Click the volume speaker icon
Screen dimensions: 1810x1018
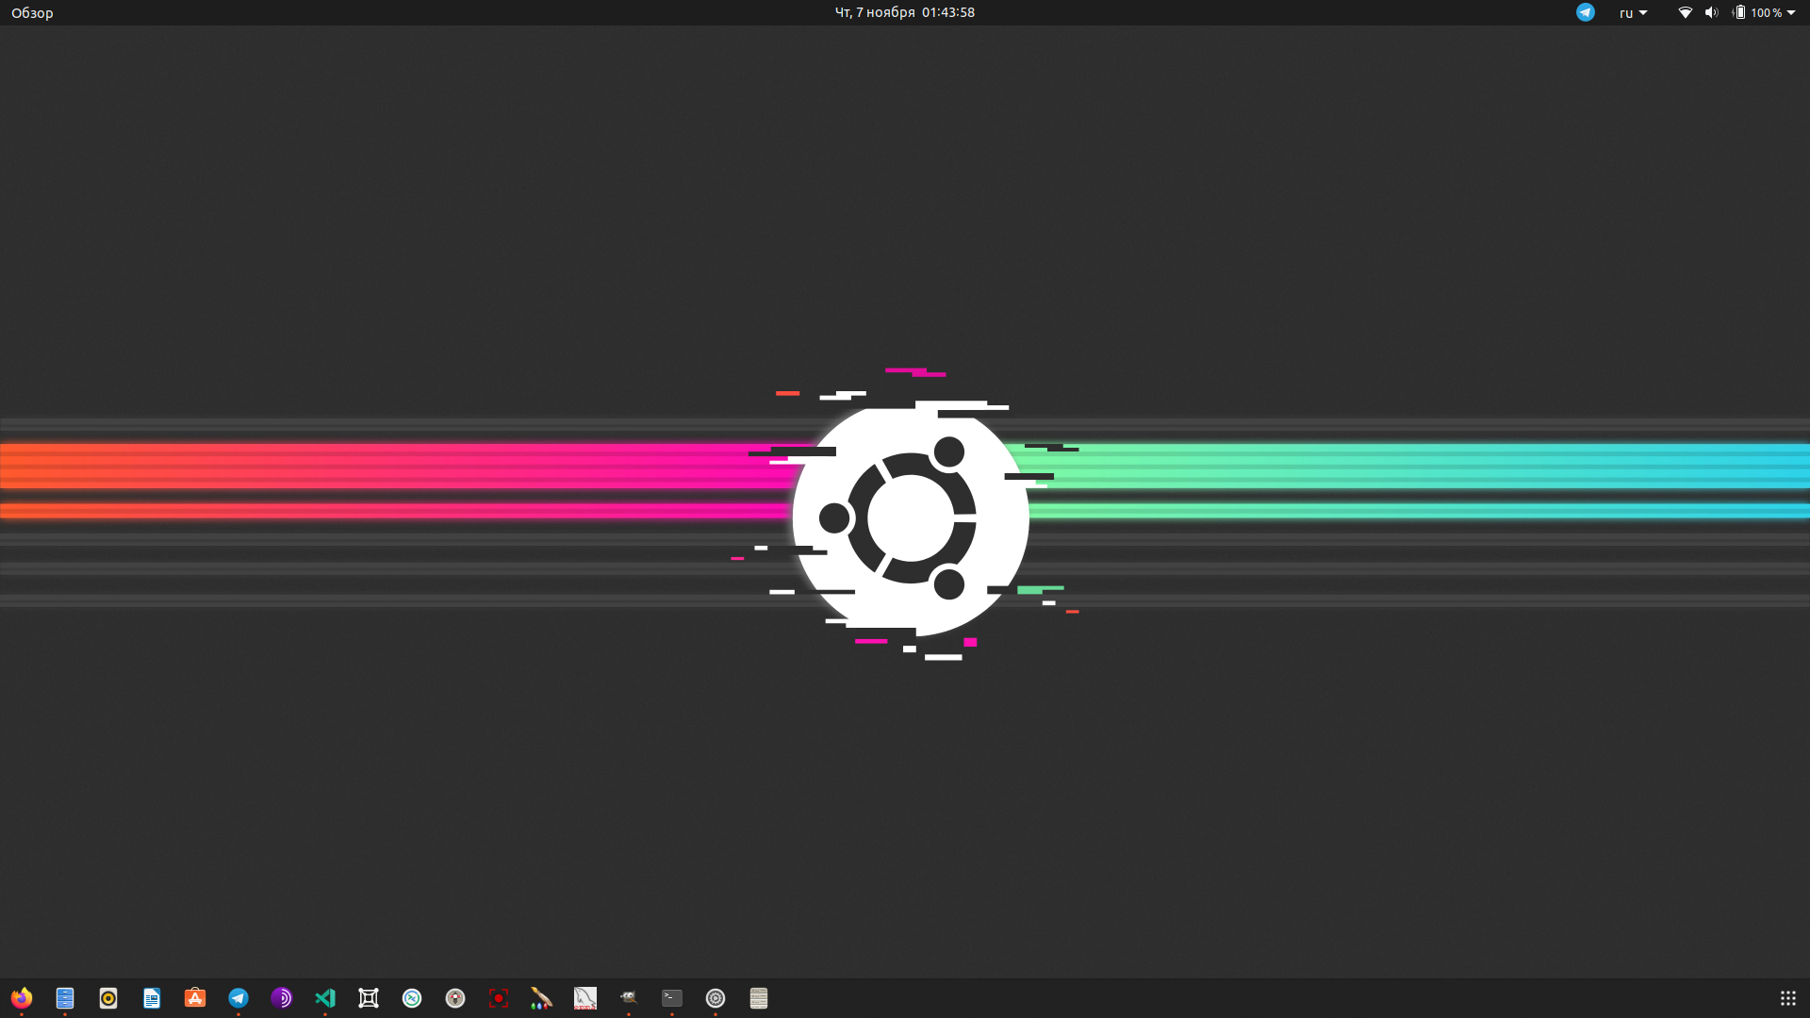(x=1711, y=12)
